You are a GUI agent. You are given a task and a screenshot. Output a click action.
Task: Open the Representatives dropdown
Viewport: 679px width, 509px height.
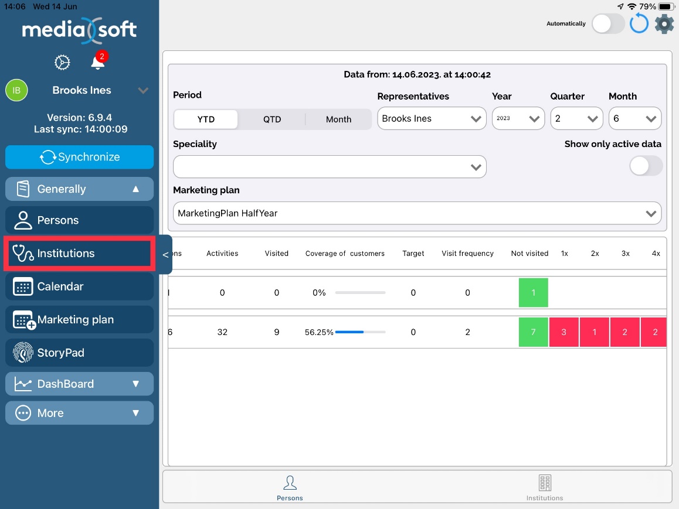click(x=432, y=118)
